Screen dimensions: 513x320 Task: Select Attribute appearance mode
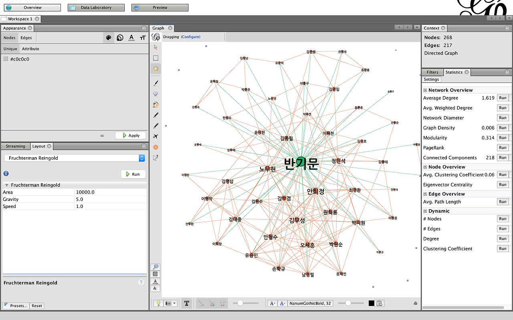[x=31, y=49]
